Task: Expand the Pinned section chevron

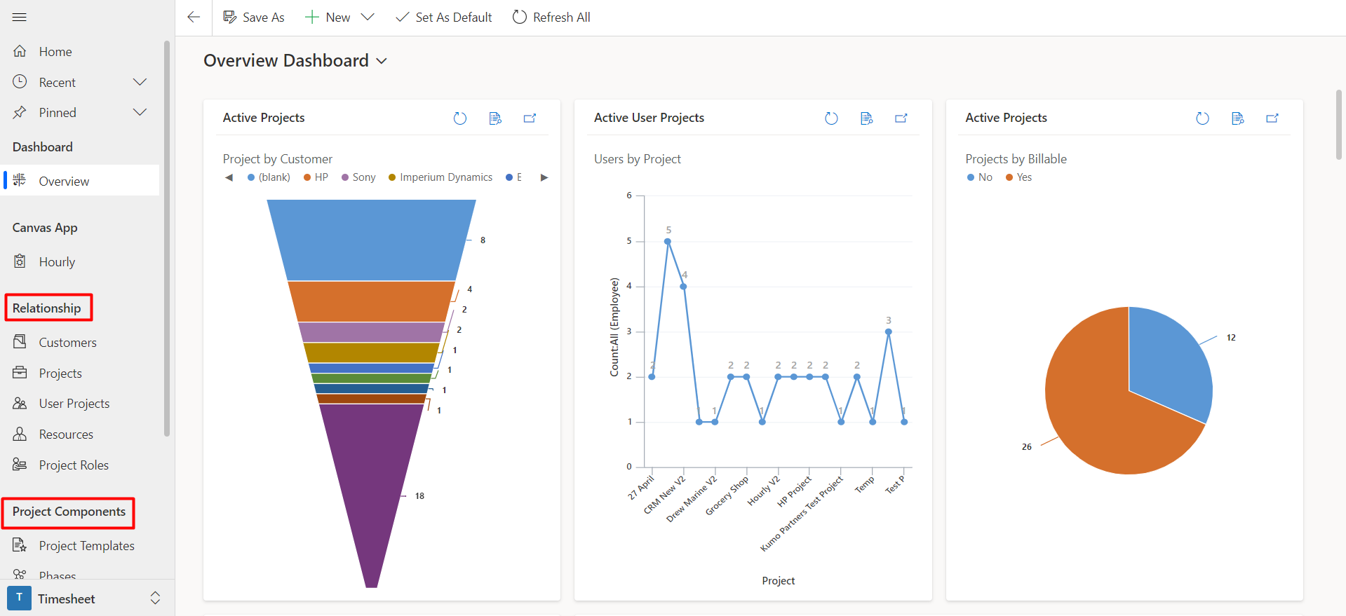Action: pyautogui.click(x=140, y=112)
